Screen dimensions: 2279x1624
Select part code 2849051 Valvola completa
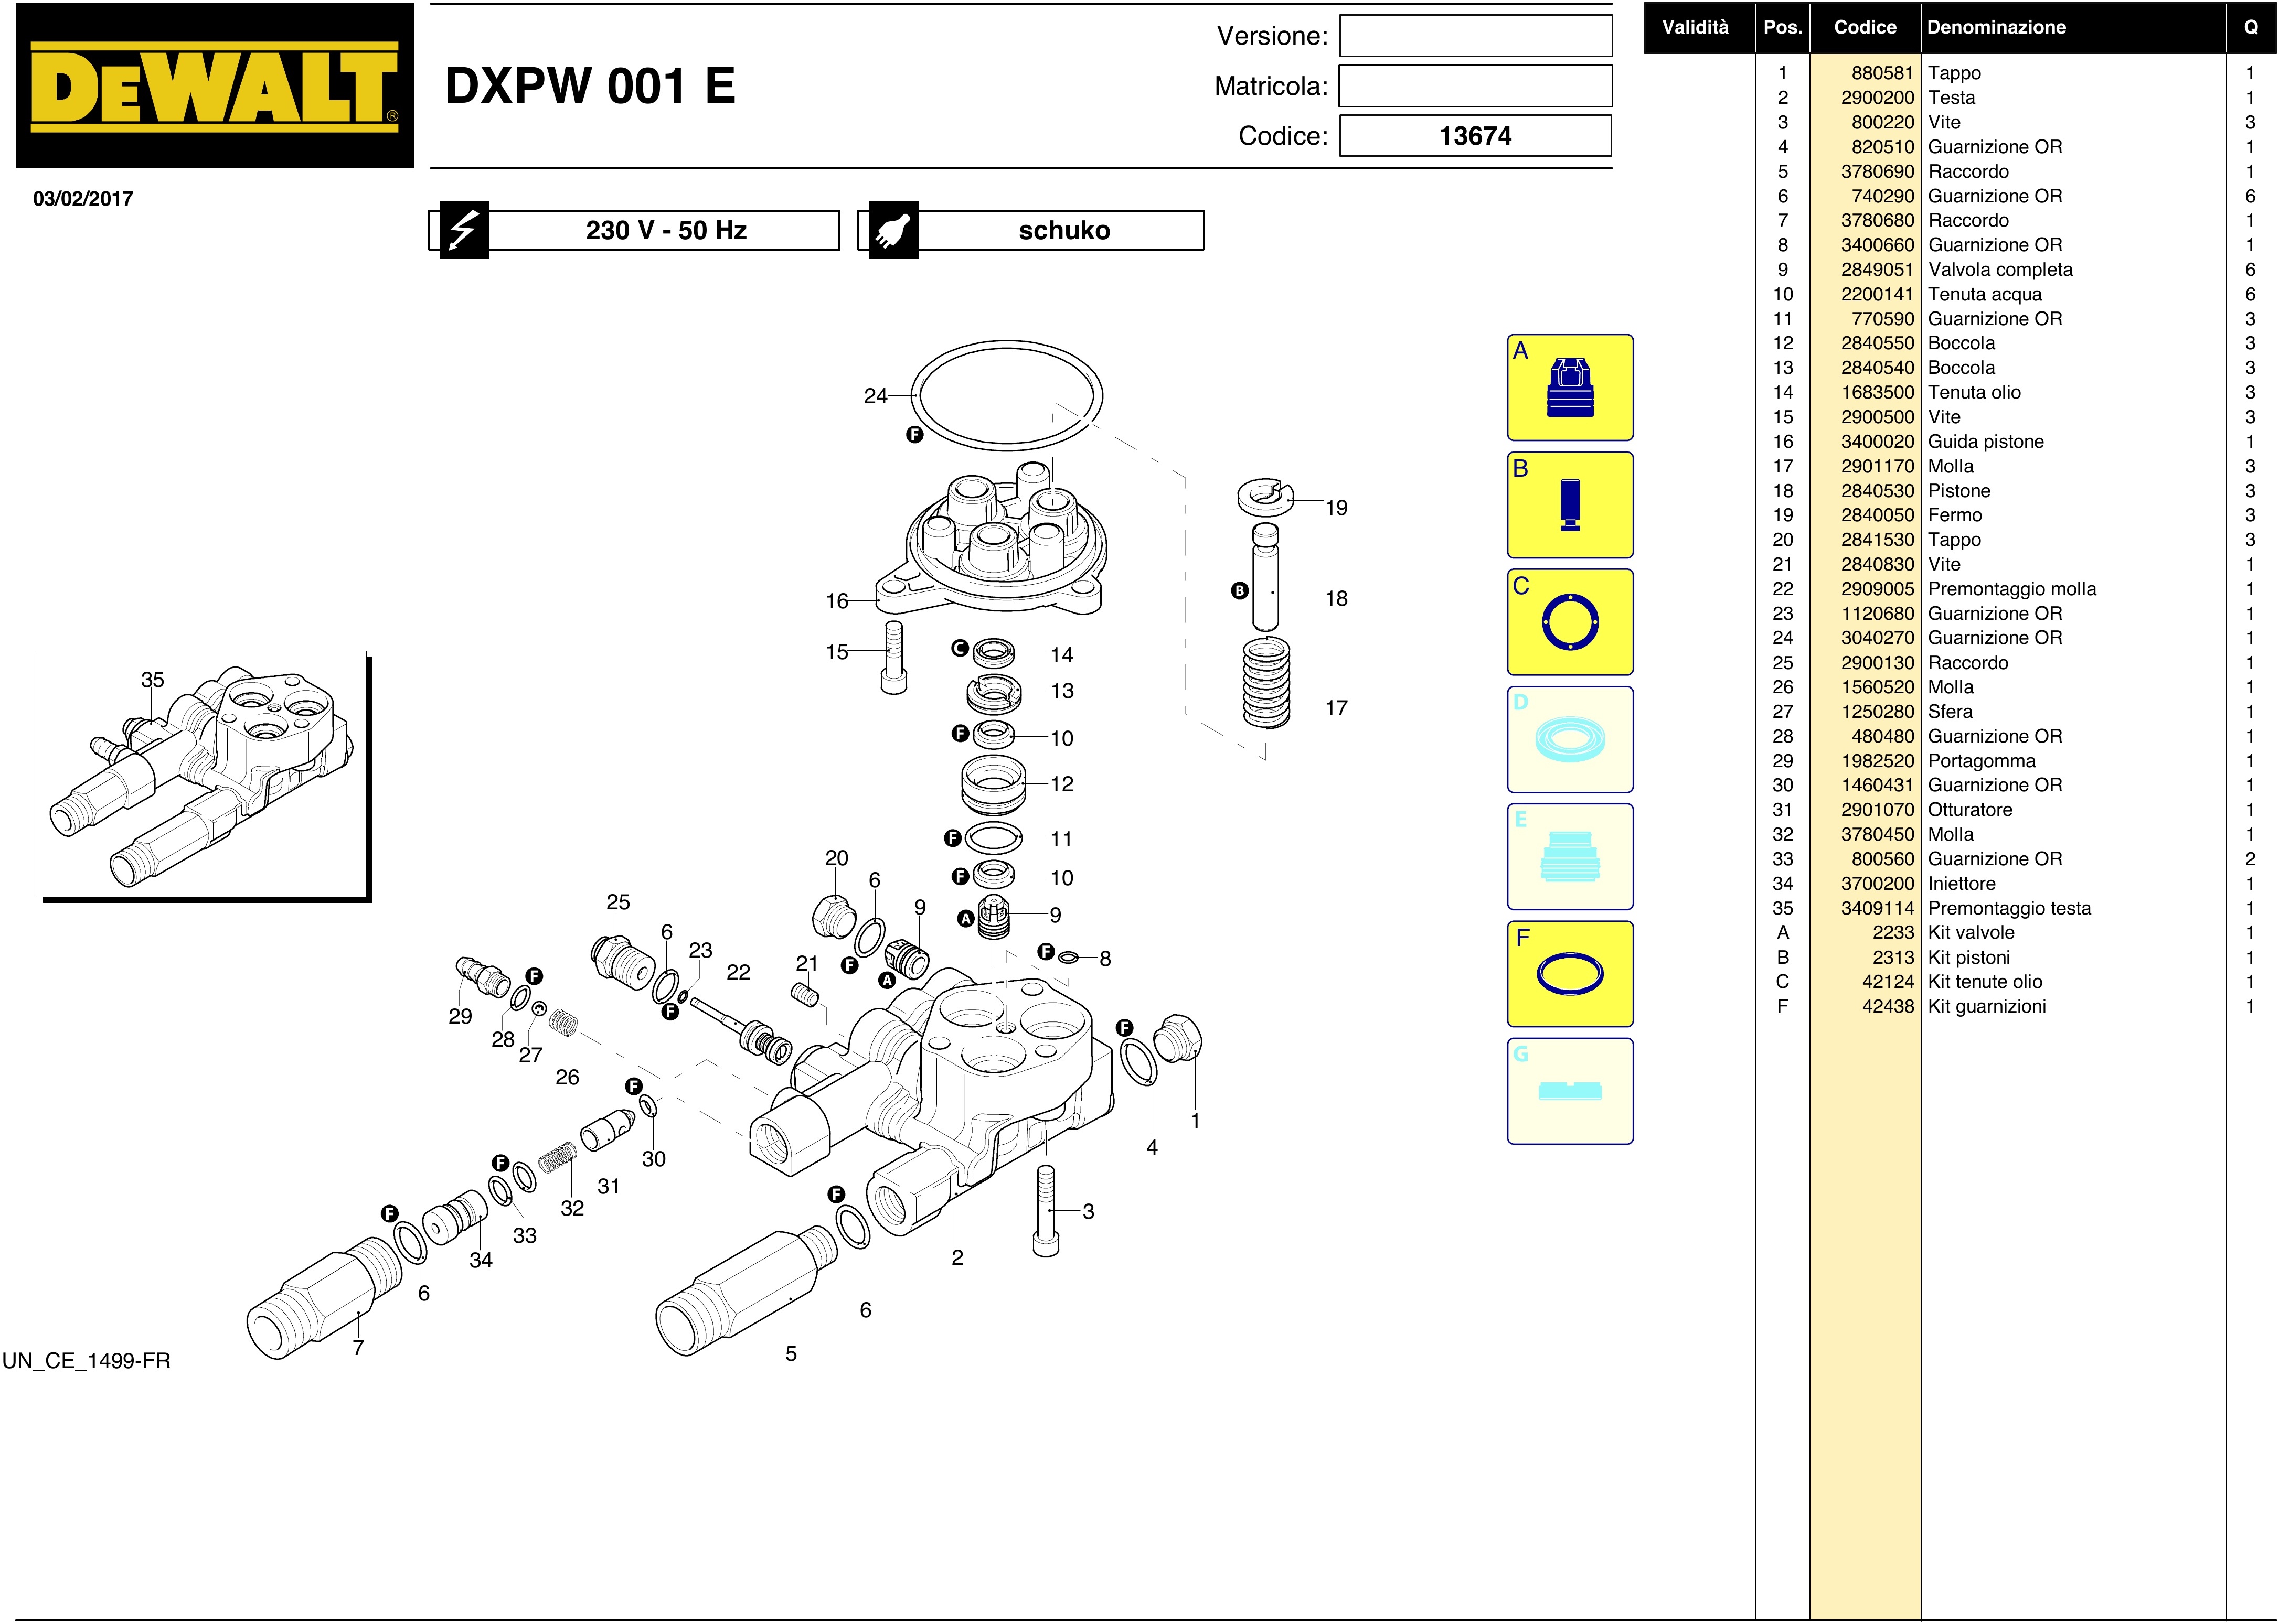[1877, 270]
